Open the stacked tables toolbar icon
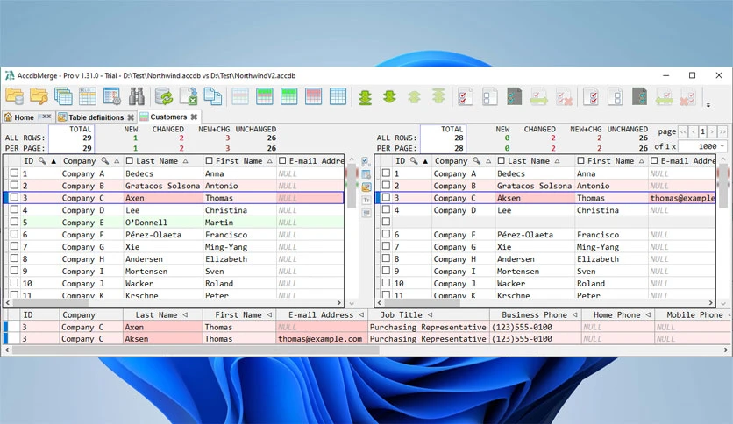 point(63,96)
